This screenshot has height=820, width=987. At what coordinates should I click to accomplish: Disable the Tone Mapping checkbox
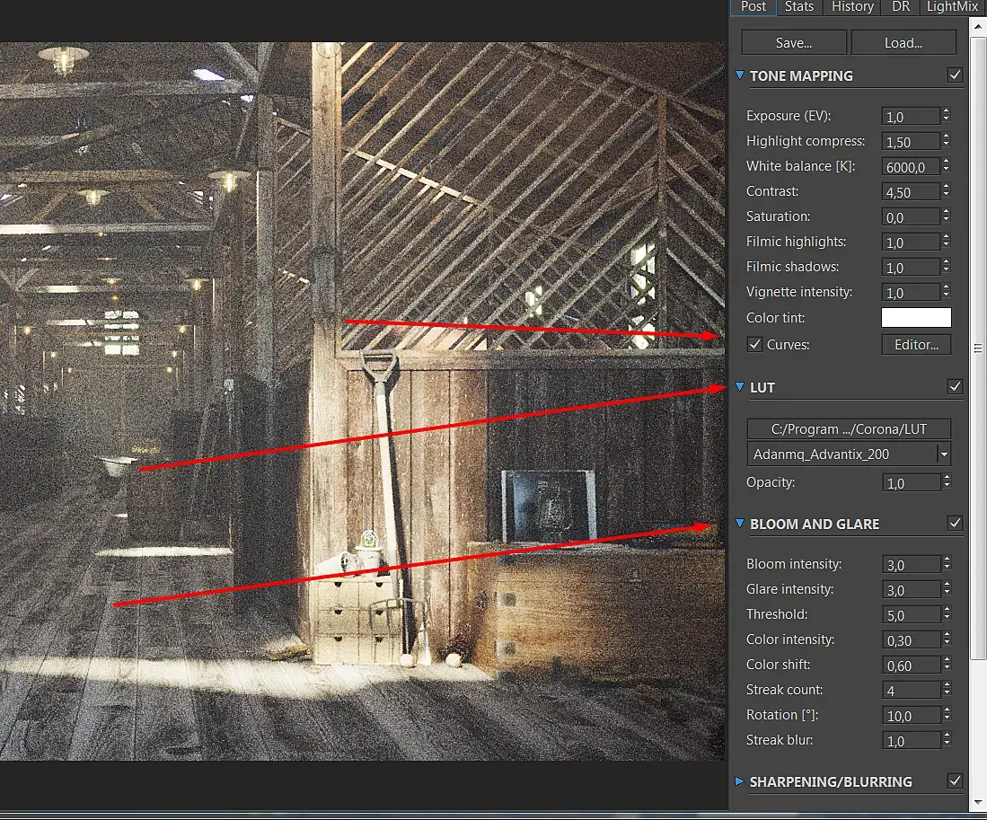click(x=955, y=75)
